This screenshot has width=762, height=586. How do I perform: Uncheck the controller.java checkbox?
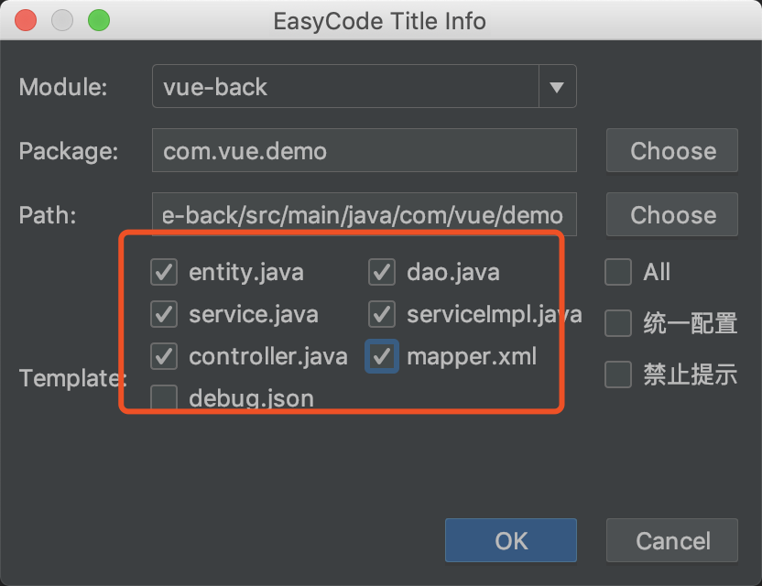pos(164,355)
